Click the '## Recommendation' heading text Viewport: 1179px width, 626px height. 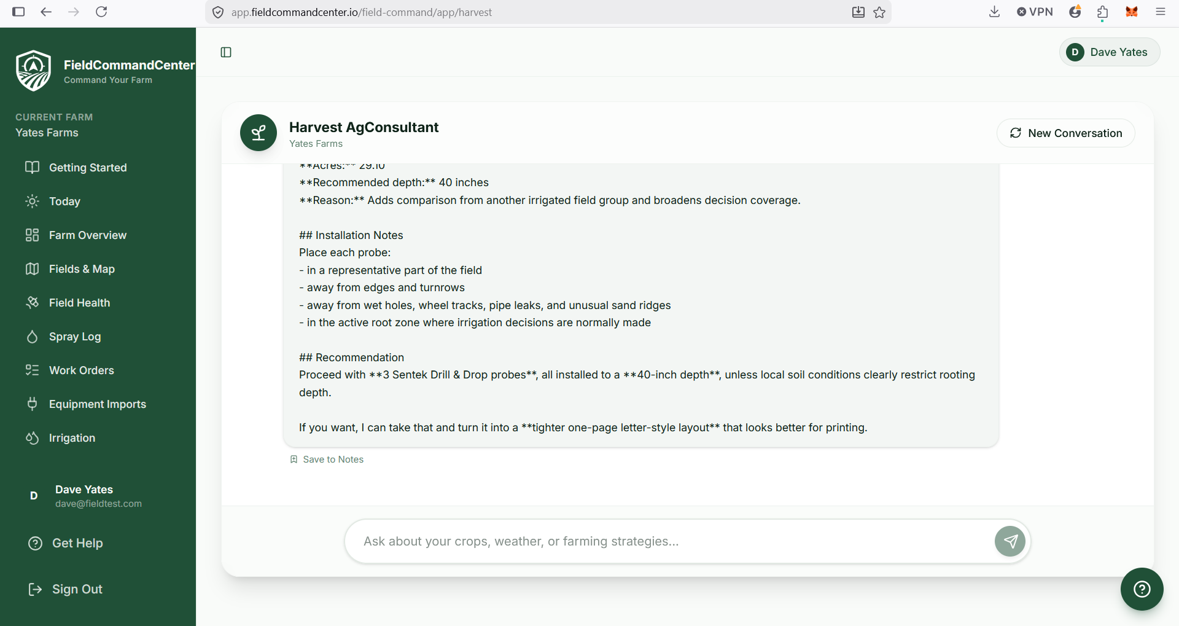pos(351,358)
